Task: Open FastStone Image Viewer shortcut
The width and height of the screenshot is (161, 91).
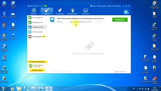Action: [x=154, y=5]
